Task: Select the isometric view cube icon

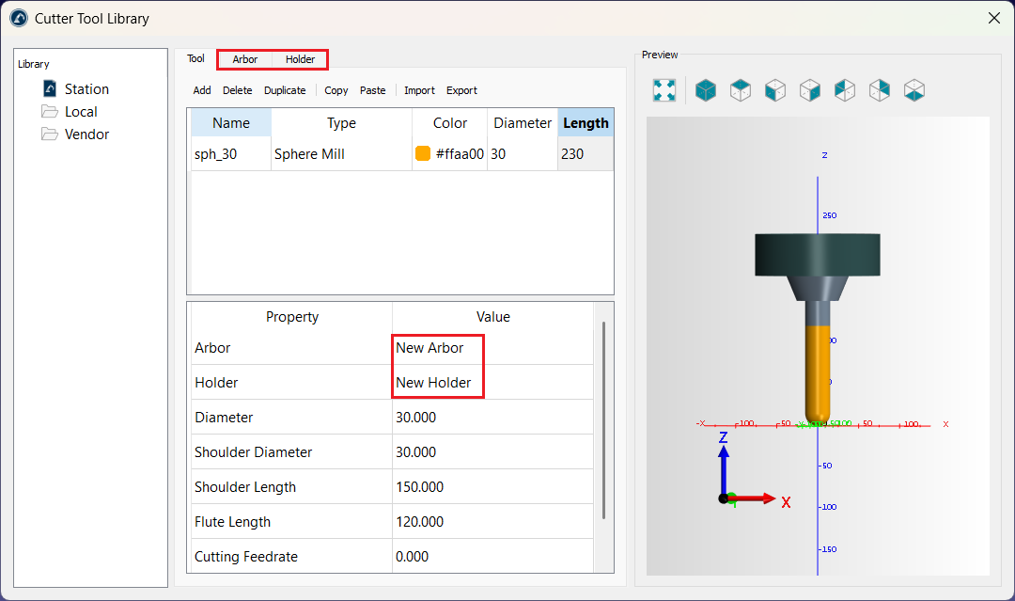Action: pyautogui.click(x=706, y=90)
